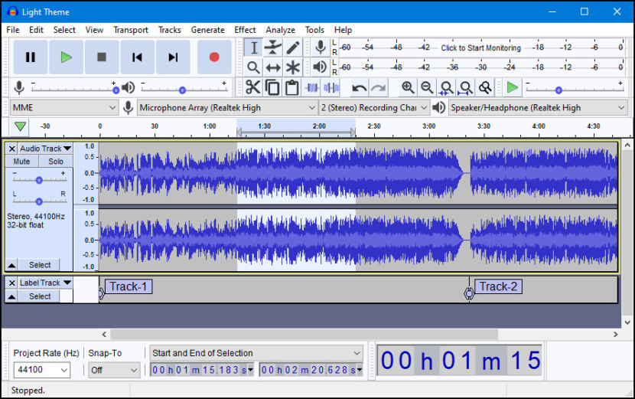Image resolution: width=635 pixels, height=399 pixels.
Task: Collapse the Audio Track with arrow button
Action: pos(11,265)
